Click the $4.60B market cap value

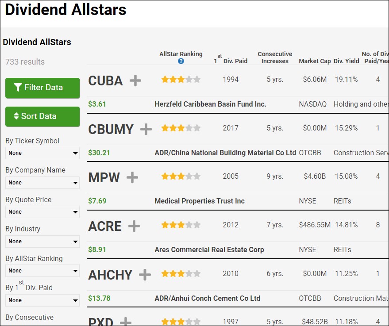tap(315, 176)
